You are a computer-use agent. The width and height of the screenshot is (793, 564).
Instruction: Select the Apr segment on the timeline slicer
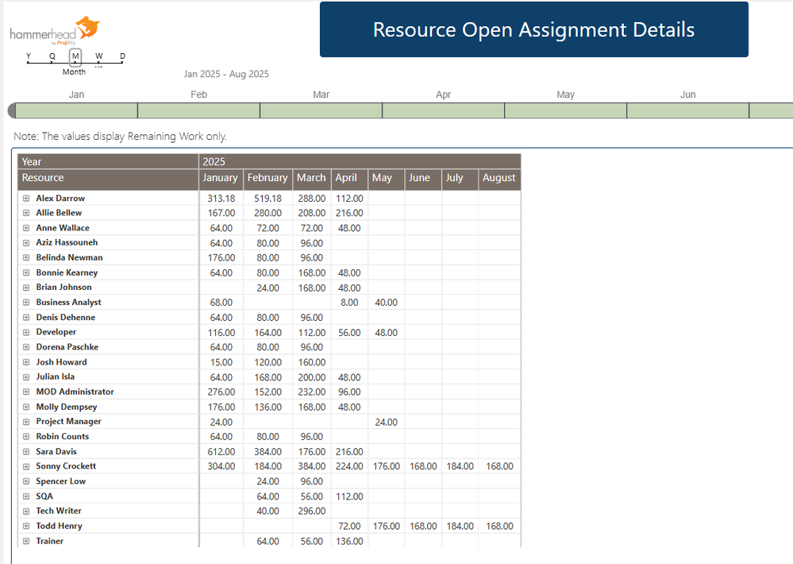coord(444,110)
